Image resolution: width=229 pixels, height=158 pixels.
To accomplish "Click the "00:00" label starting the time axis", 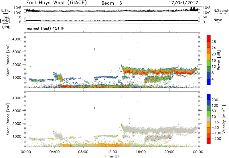I will pos(26,152).
